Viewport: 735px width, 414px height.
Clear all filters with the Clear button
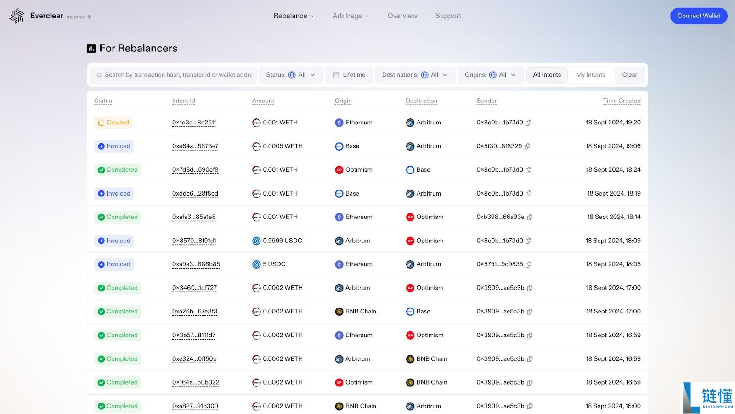630,75
